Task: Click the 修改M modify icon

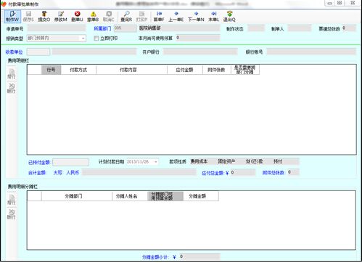Action: 60,17
